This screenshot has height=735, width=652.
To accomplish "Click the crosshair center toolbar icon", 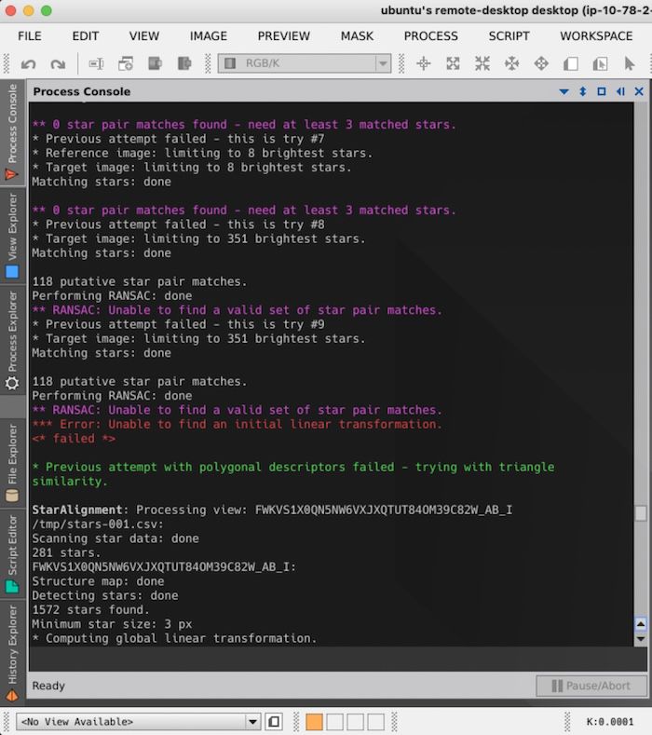I will 423,63.
